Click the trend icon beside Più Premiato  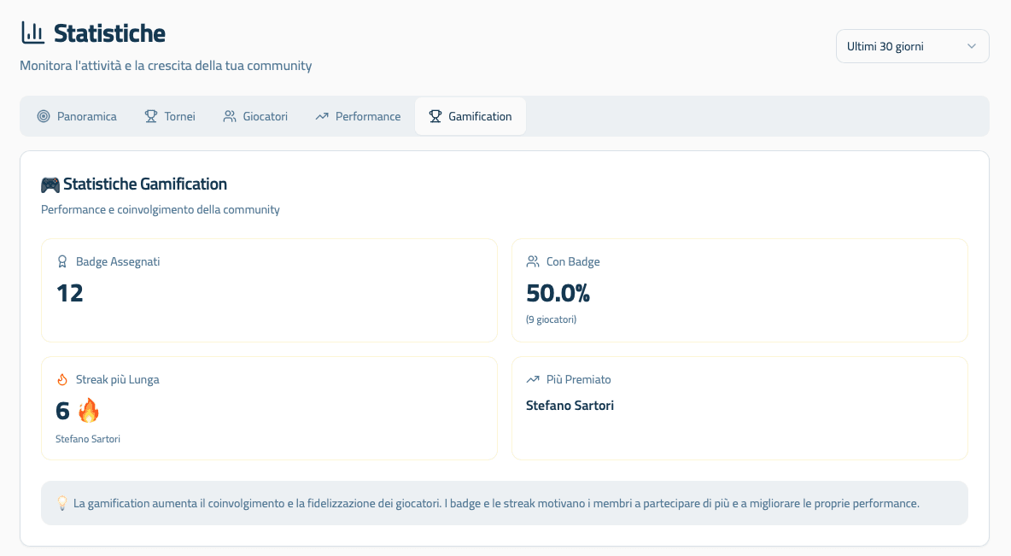[x=533, y=379]
